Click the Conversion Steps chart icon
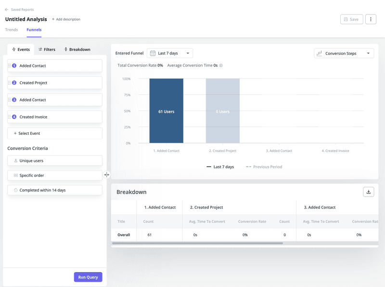This screenshot has height=287, width=385. [x=319, y=53]
